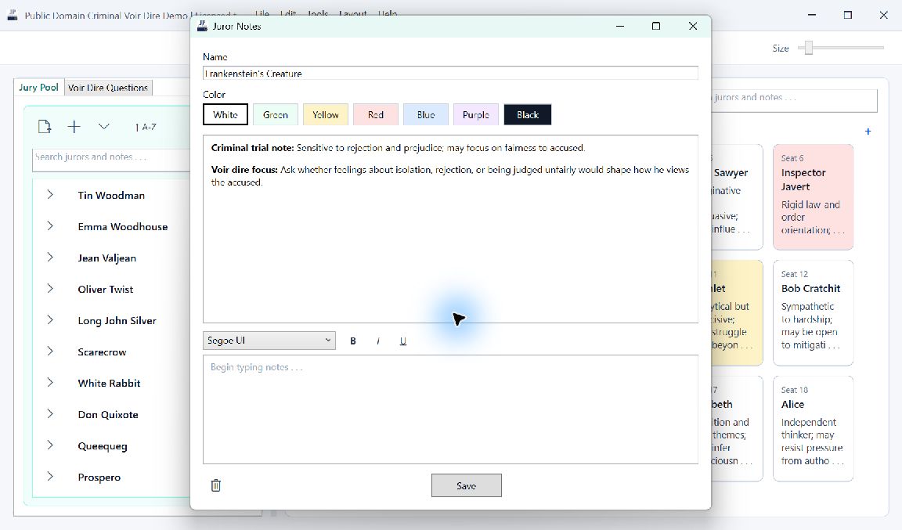Select the Sawyer seat card
This screenshot has width=902, height=530.
[737, 196]
